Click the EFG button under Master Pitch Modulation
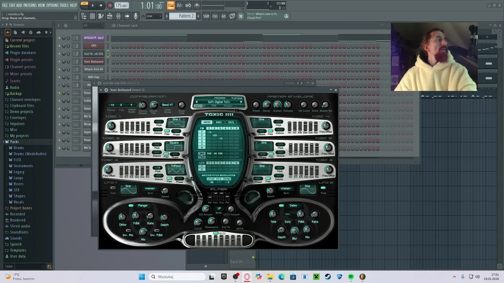The height and width of the screenshot is (283, 504). 219,179
